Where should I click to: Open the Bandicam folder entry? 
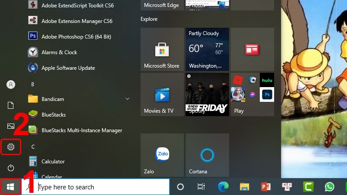point(80,99)
